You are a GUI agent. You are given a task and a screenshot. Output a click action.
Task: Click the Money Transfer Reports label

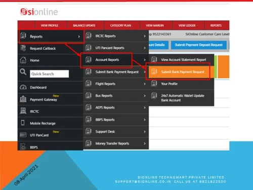click(x=112, y=143)
